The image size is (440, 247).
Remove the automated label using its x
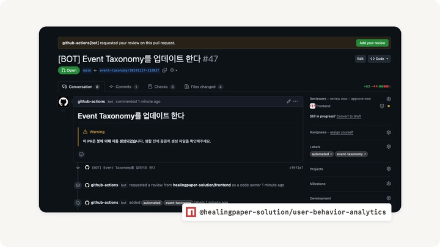(x=331, y=154)
